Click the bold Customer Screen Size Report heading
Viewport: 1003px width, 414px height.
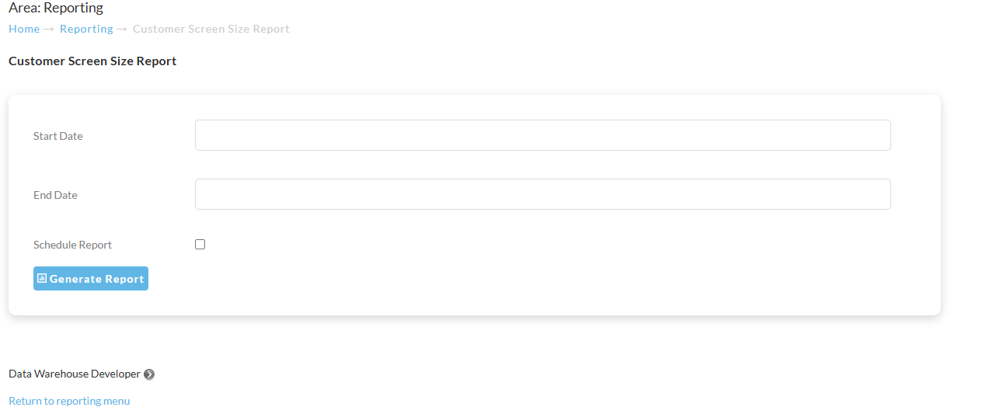point(92,61)
